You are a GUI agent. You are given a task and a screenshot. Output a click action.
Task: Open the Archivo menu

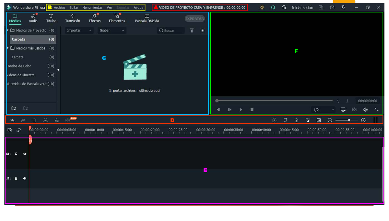point(59,7)
